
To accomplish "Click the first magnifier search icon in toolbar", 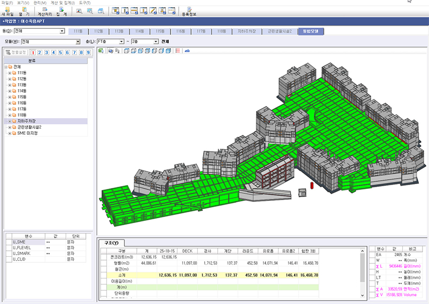I will pos(79,11).
